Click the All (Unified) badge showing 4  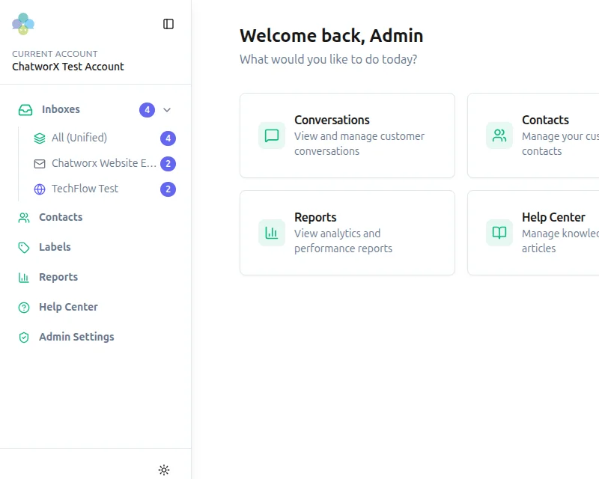pos(168,138)
